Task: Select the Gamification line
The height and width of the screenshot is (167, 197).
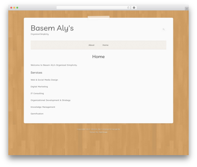Action: [x=37, y=114]
